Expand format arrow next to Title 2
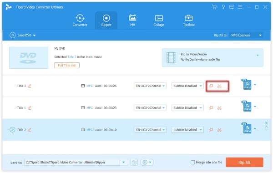Image resolution: width=273 pixels, height=173 pixels. coord(255,128)
